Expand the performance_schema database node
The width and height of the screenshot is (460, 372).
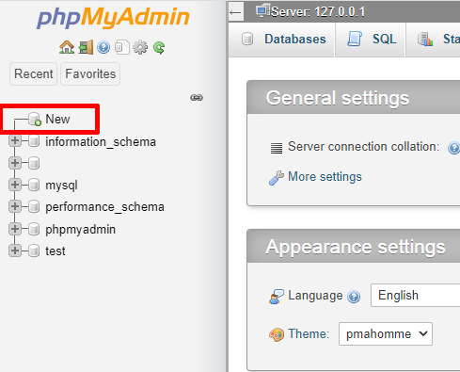pos(15,206)
